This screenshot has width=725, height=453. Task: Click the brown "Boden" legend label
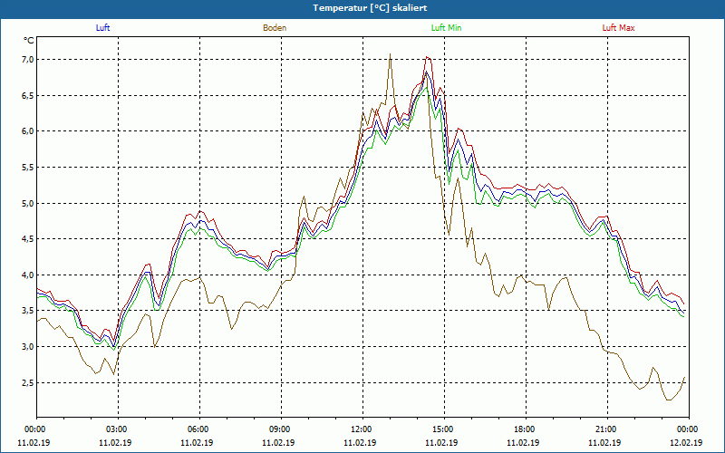point(275,28)
